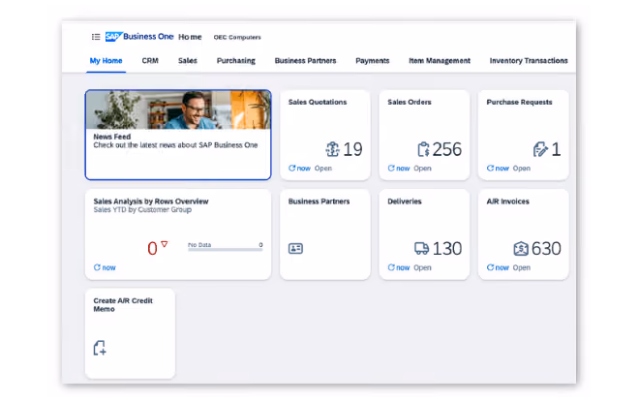This screenshot has height=402, width=639.
Task: Refresh the Sales Quotations tile
Action: tap(291, 168)
